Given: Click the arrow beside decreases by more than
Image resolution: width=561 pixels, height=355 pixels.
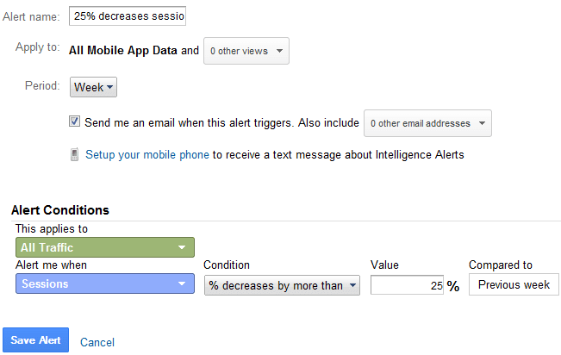Looking at the screenshot, I should coord(352,285).
